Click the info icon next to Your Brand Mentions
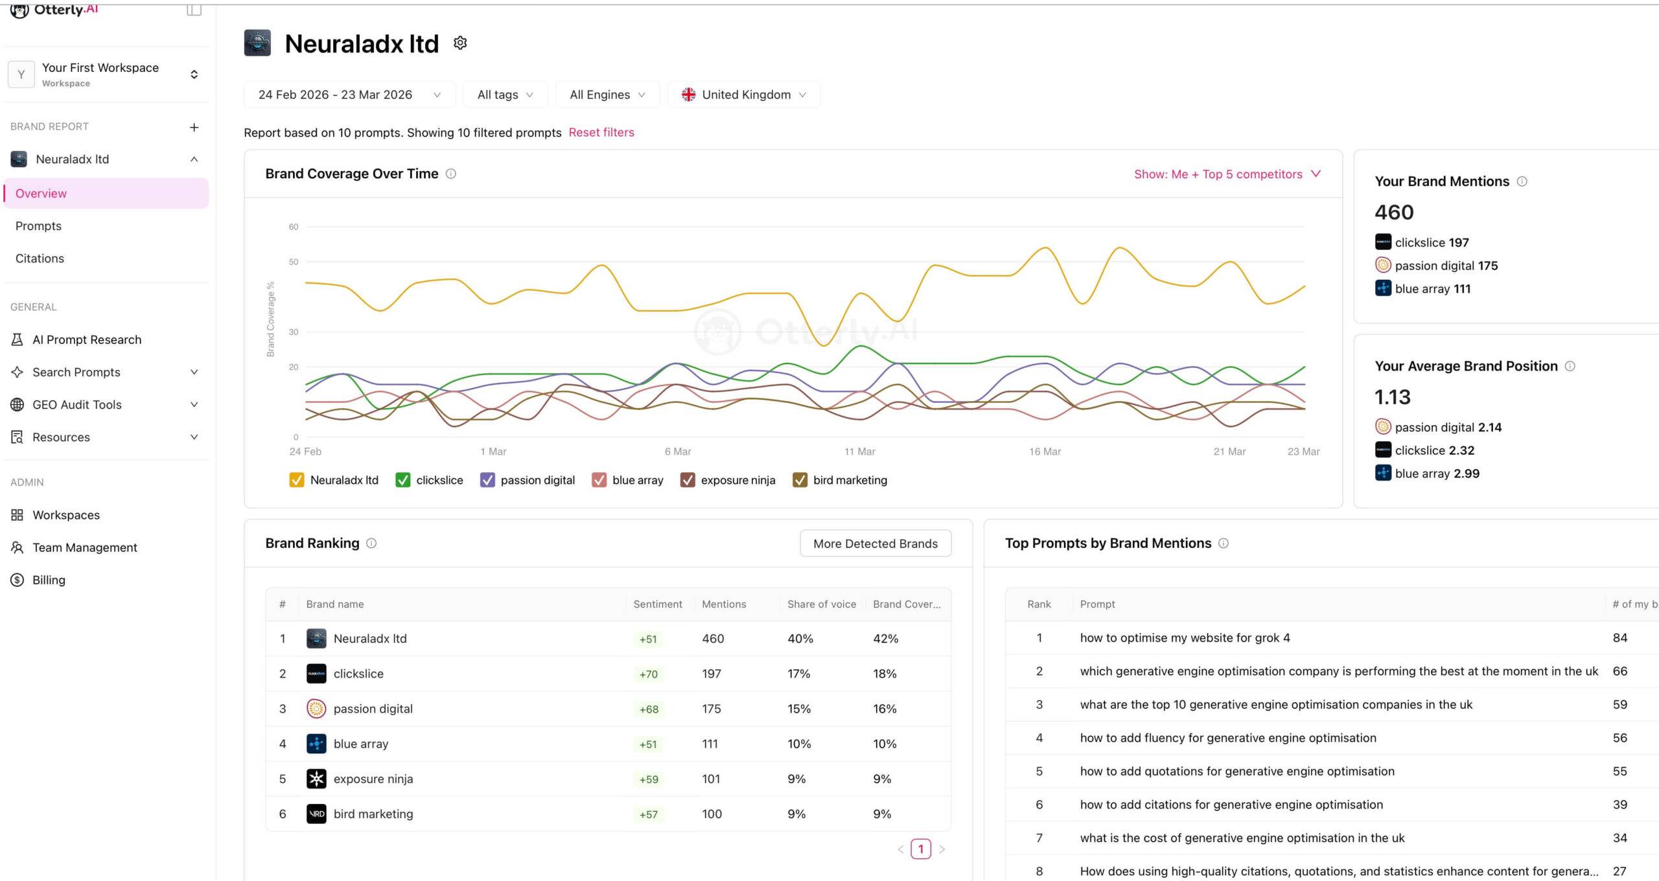The height and width of the screenshot is (881, 1659). [1522, 181]
